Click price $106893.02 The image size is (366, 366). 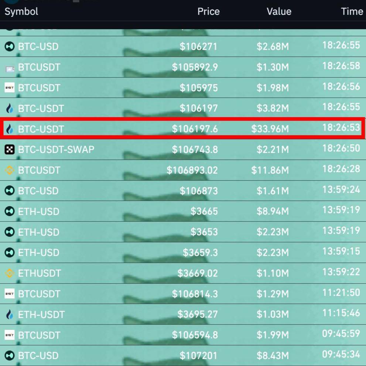(192, 170)
